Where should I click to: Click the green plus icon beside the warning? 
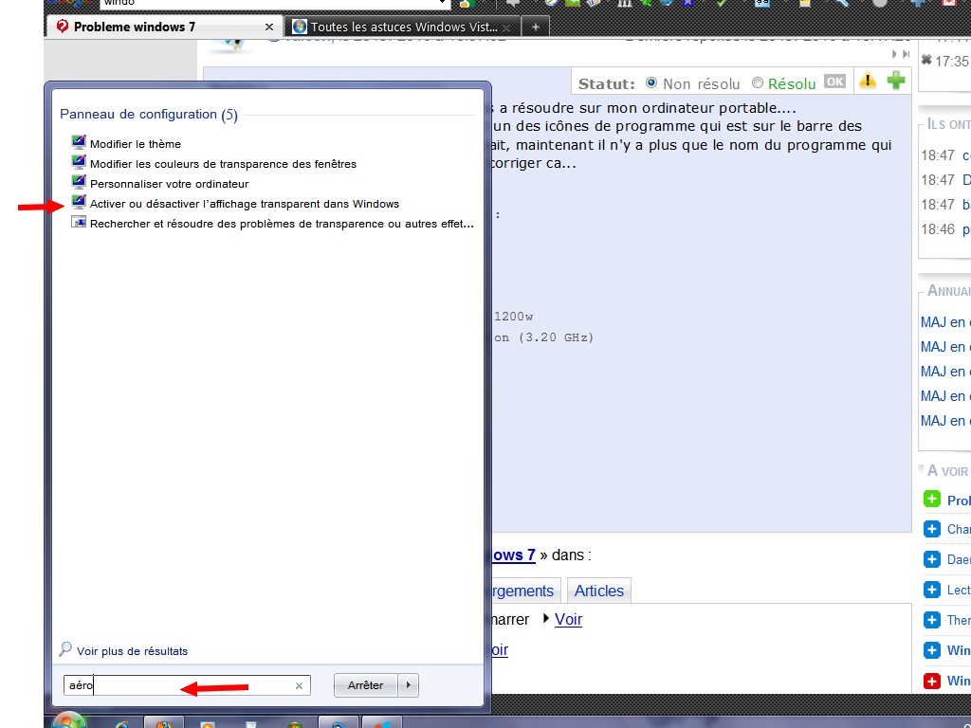pos(896,81)
